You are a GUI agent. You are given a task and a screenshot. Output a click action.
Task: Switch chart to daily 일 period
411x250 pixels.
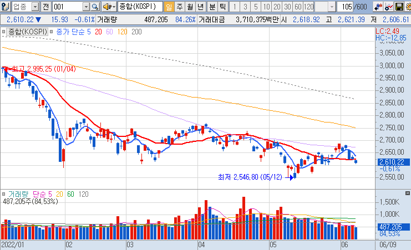[169, 7]
